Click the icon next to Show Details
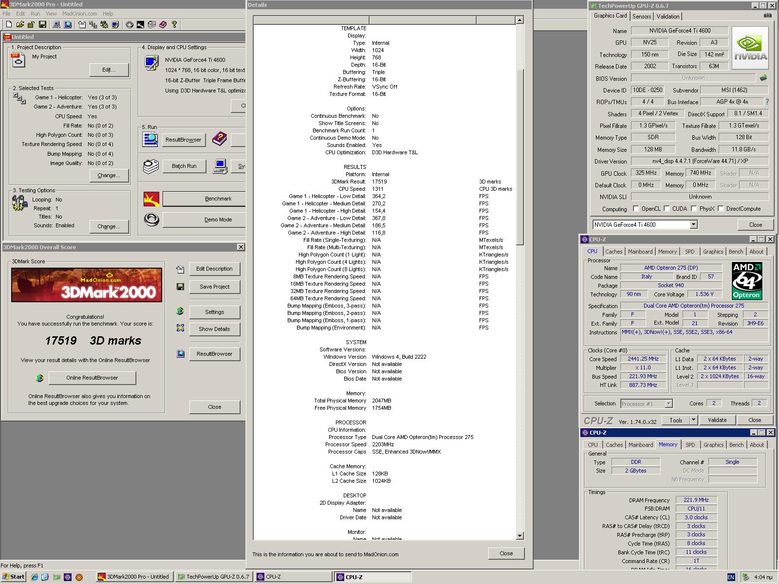This screenshot has height=584, width=779. pyautogui.click(x=180, y=328)
